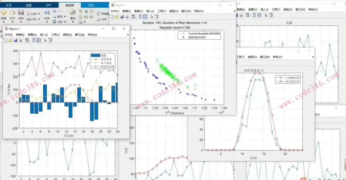The height and width of the screenshot is (180, 346).
Task: Open 查看(V) menu in Figure 1
Action: point(139,11)
